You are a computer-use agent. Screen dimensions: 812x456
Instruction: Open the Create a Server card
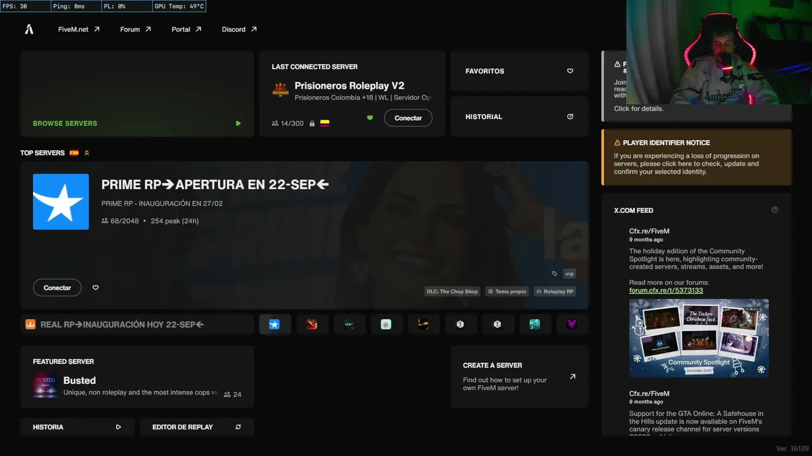pos(520,377)
